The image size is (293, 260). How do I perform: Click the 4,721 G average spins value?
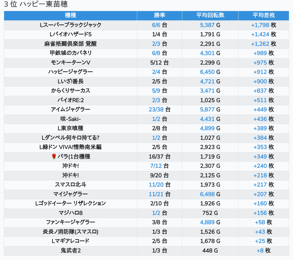[x=210, y=81]
